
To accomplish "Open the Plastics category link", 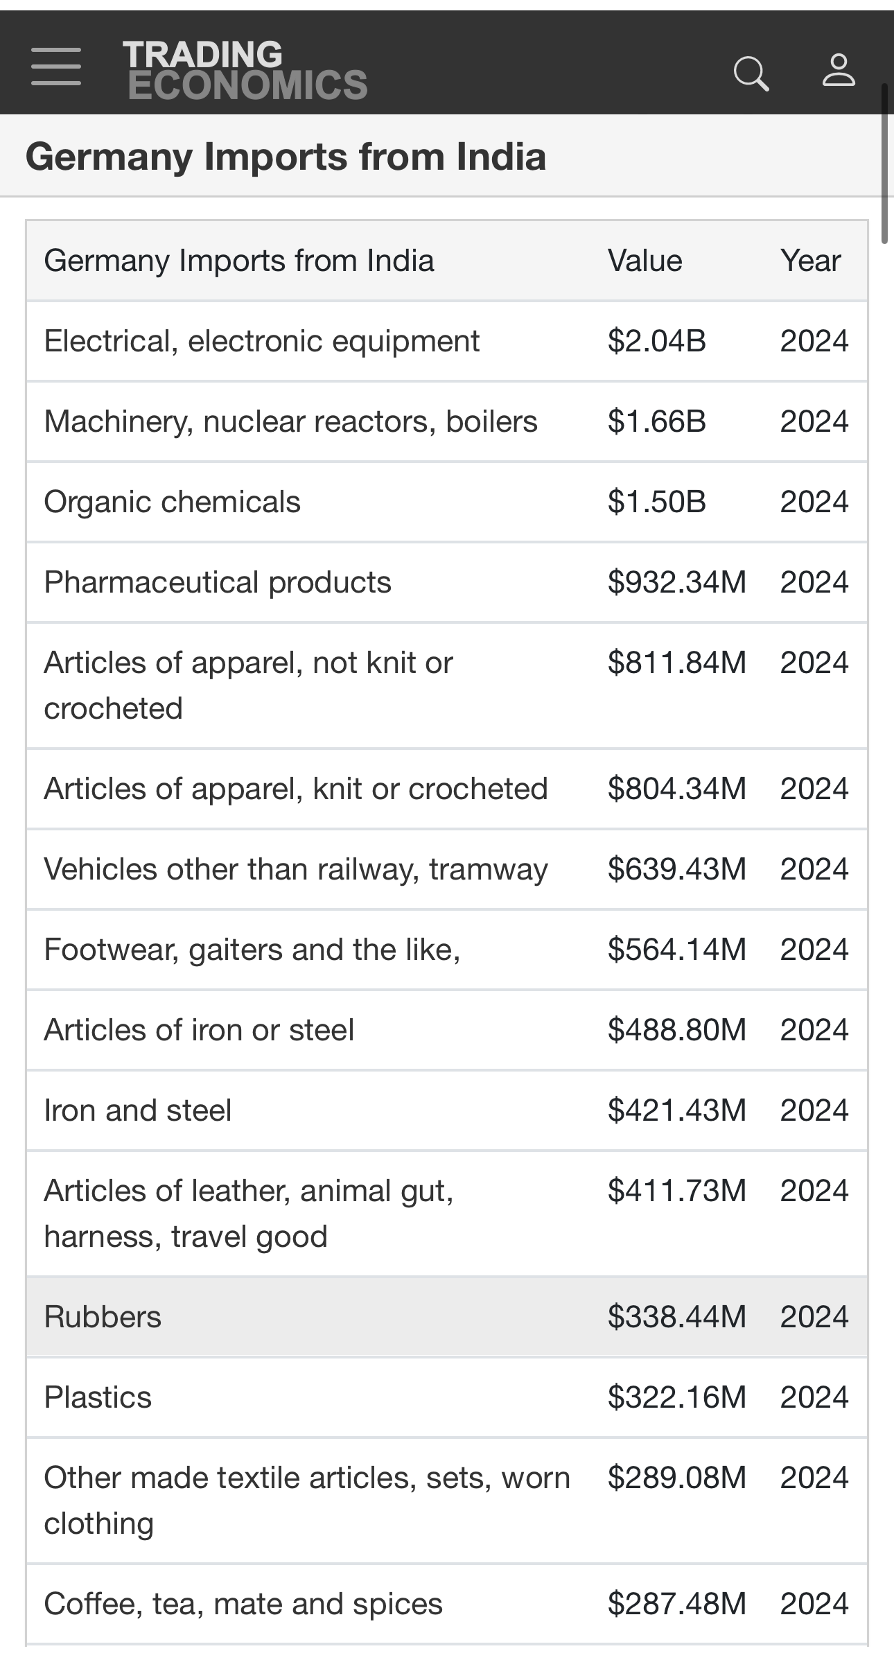I will (98, 1397).
